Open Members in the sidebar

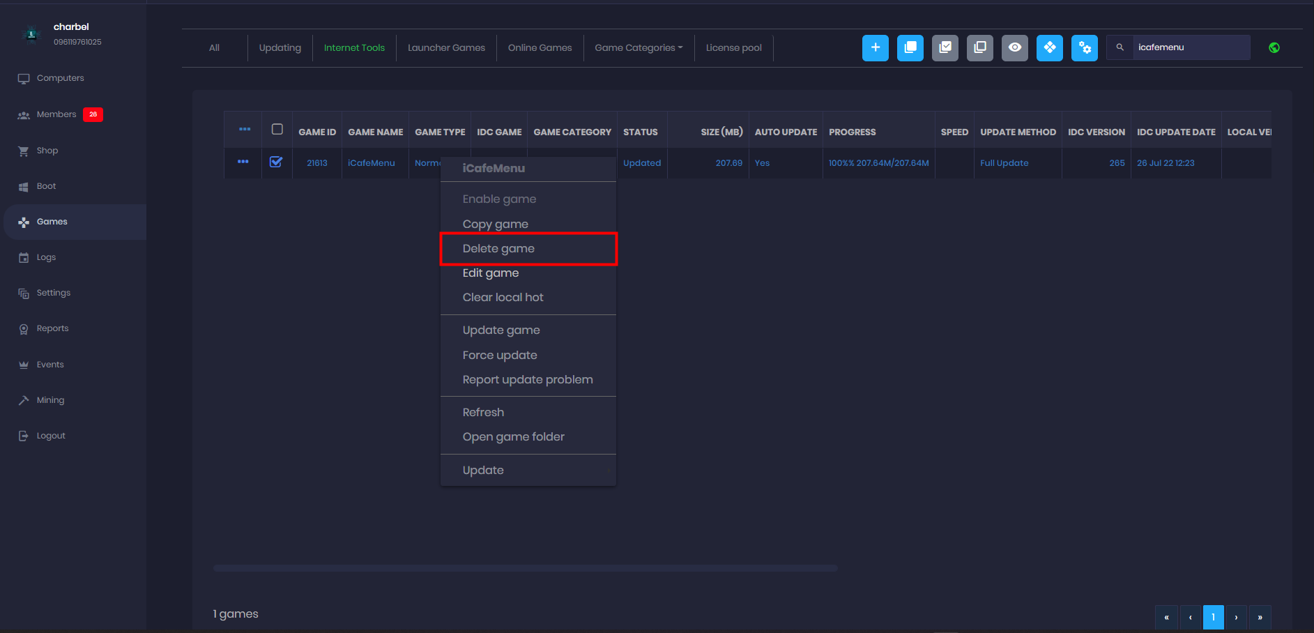point(56,114)
